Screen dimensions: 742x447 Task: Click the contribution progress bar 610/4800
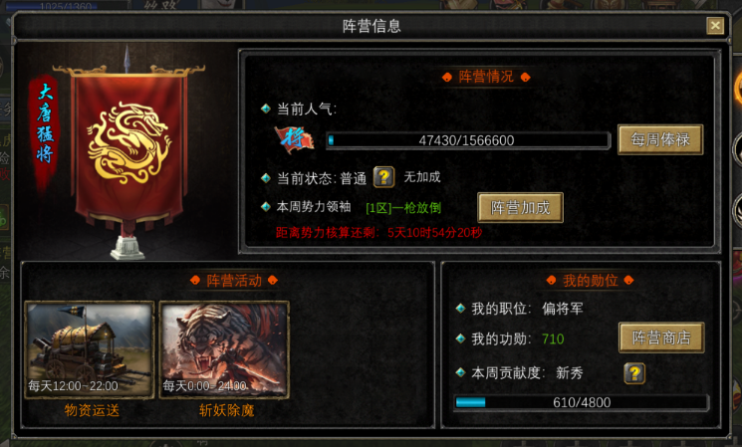(x=581, y=402)
